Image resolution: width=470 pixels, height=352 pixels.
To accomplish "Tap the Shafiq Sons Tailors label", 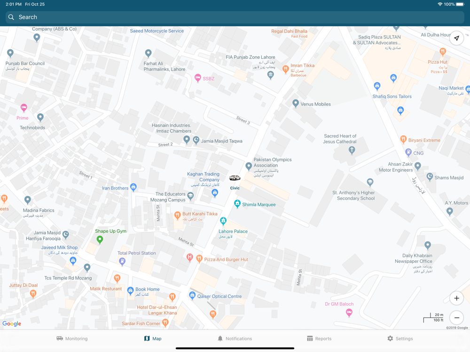I will point(392,96).
